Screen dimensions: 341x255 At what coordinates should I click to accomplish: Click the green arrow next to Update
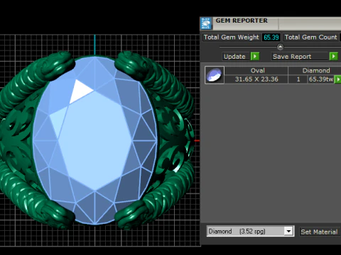255,57
